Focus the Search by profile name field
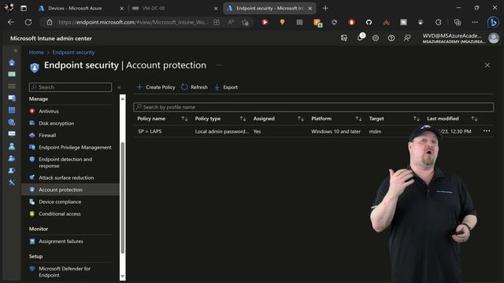 (313, 107)
